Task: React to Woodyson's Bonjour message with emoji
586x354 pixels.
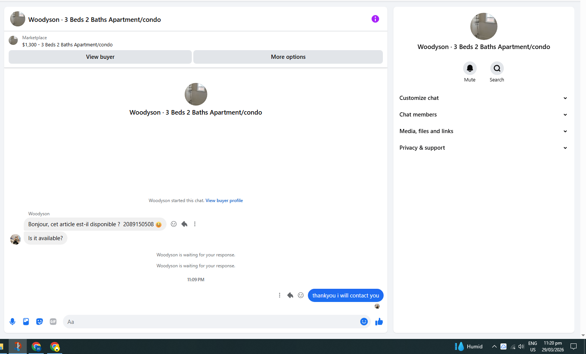Action: click(x=174, y=224)
